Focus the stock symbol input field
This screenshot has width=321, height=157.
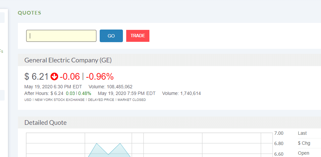61,36
